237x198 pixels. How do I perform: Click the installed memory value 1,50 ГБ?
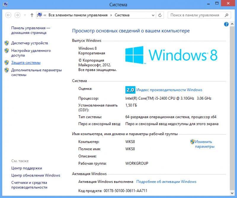(131, 105)
